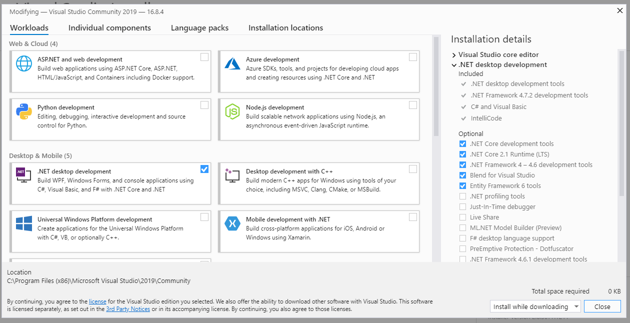Uncheck the .NET desktop development workload checkbox
630x323 pixels.
coord(204,169)
